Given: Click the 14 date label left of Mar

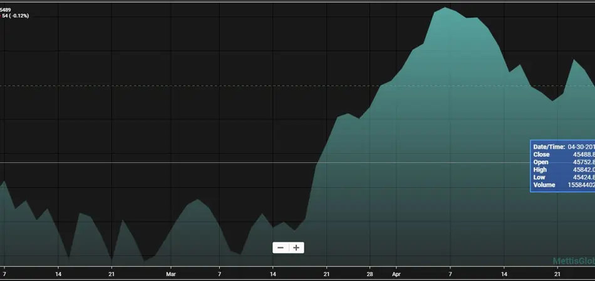Looking at the screenshot, I should (58, 274).
